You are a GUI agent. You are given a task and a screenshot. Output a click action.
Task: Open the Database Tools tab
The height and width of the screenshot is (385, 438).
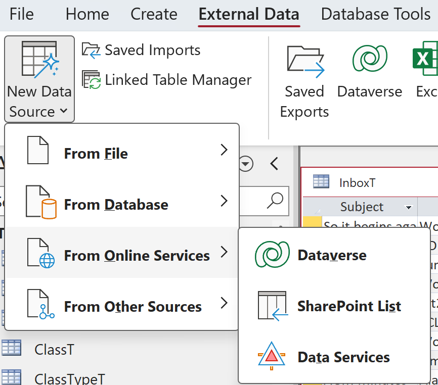376,14
